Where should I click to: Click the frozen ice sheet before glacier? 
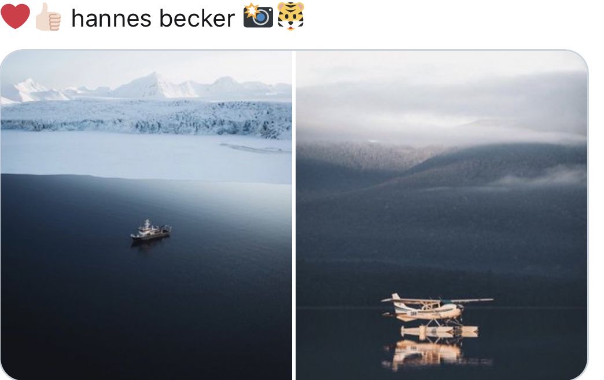click(x=146, y=156)
